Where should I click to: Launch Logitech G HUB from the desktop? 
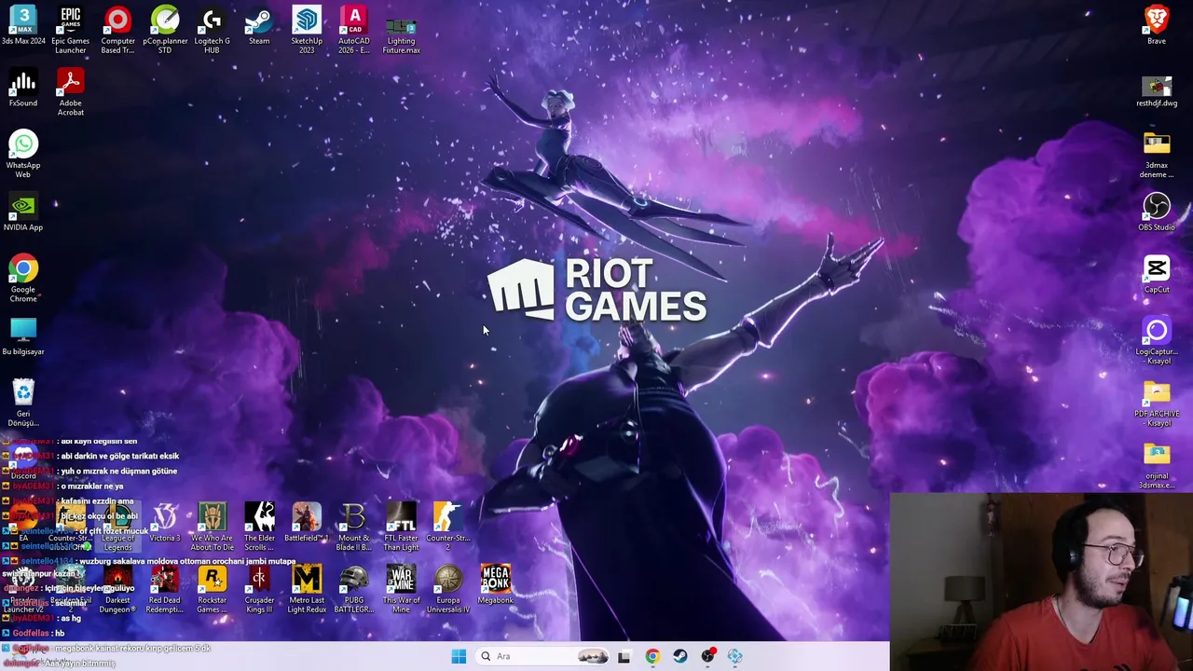tap(212, 30)
